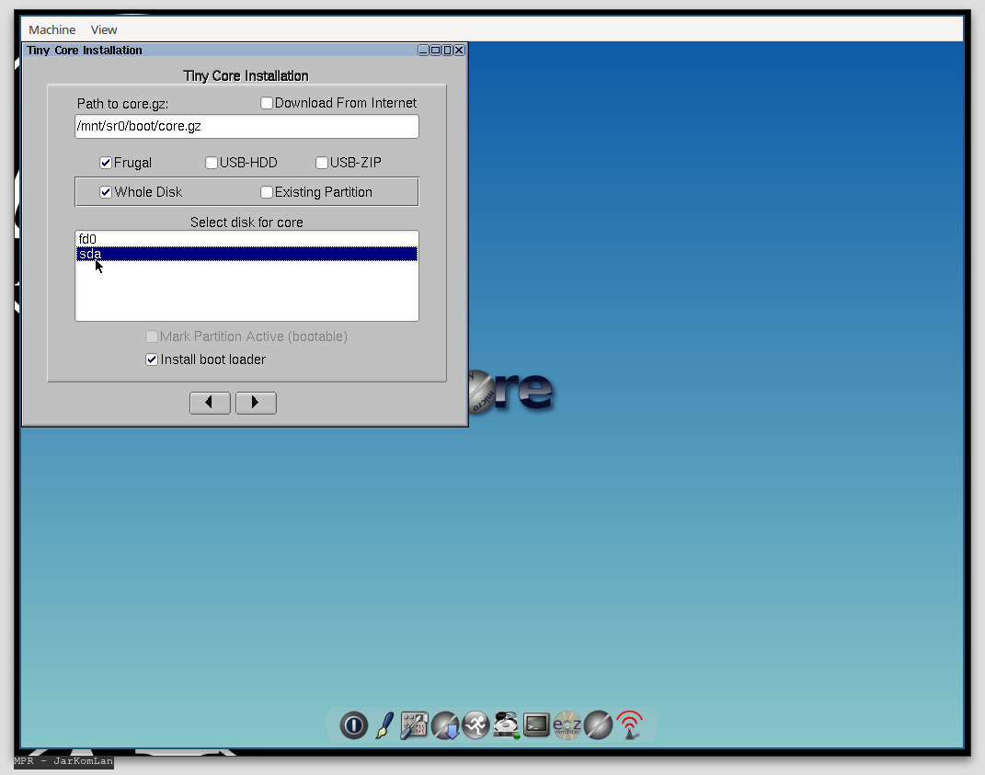985x775 pixels.
Task: Open a Terminal from the dock
Action: 536,725
